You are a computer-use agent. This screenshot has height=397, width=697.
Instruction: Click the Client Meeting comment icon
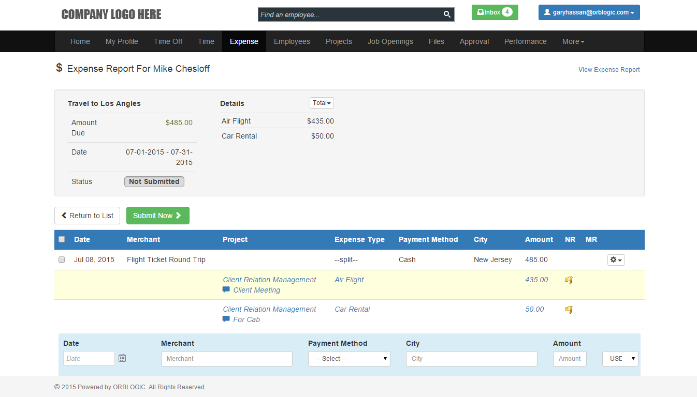(x=226, y=290)
